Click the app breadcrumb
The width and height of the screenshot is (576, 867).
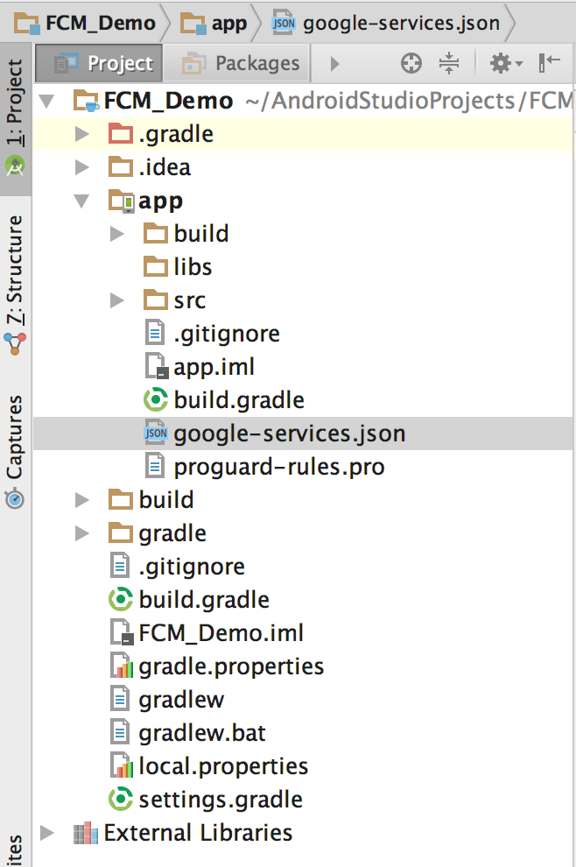214,24
